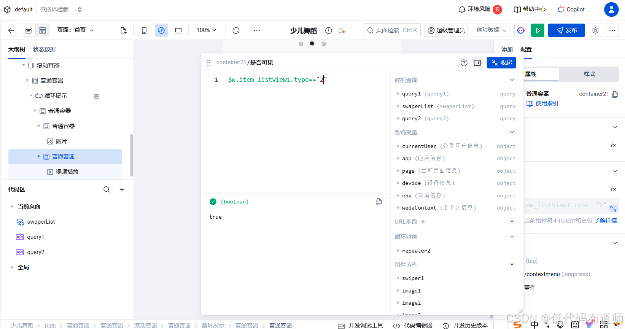Open the 了解详情 link
This screenshot has height=329, width=625.
coord(606,221)
